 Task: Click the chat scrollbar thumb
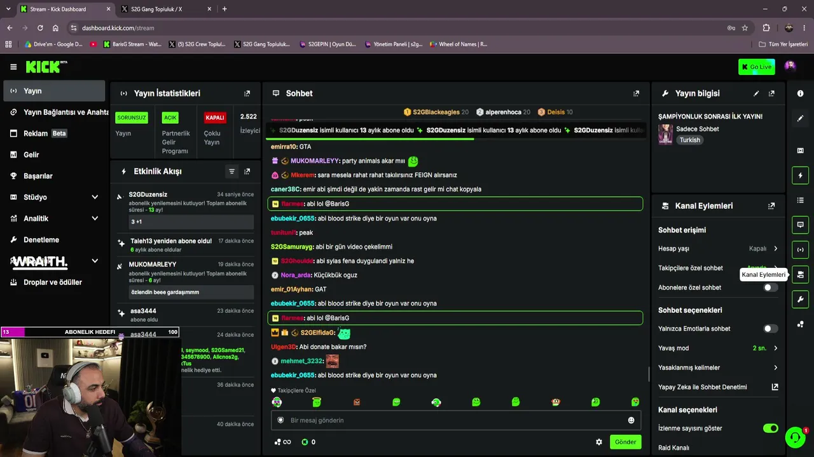[x=648, y=374]
